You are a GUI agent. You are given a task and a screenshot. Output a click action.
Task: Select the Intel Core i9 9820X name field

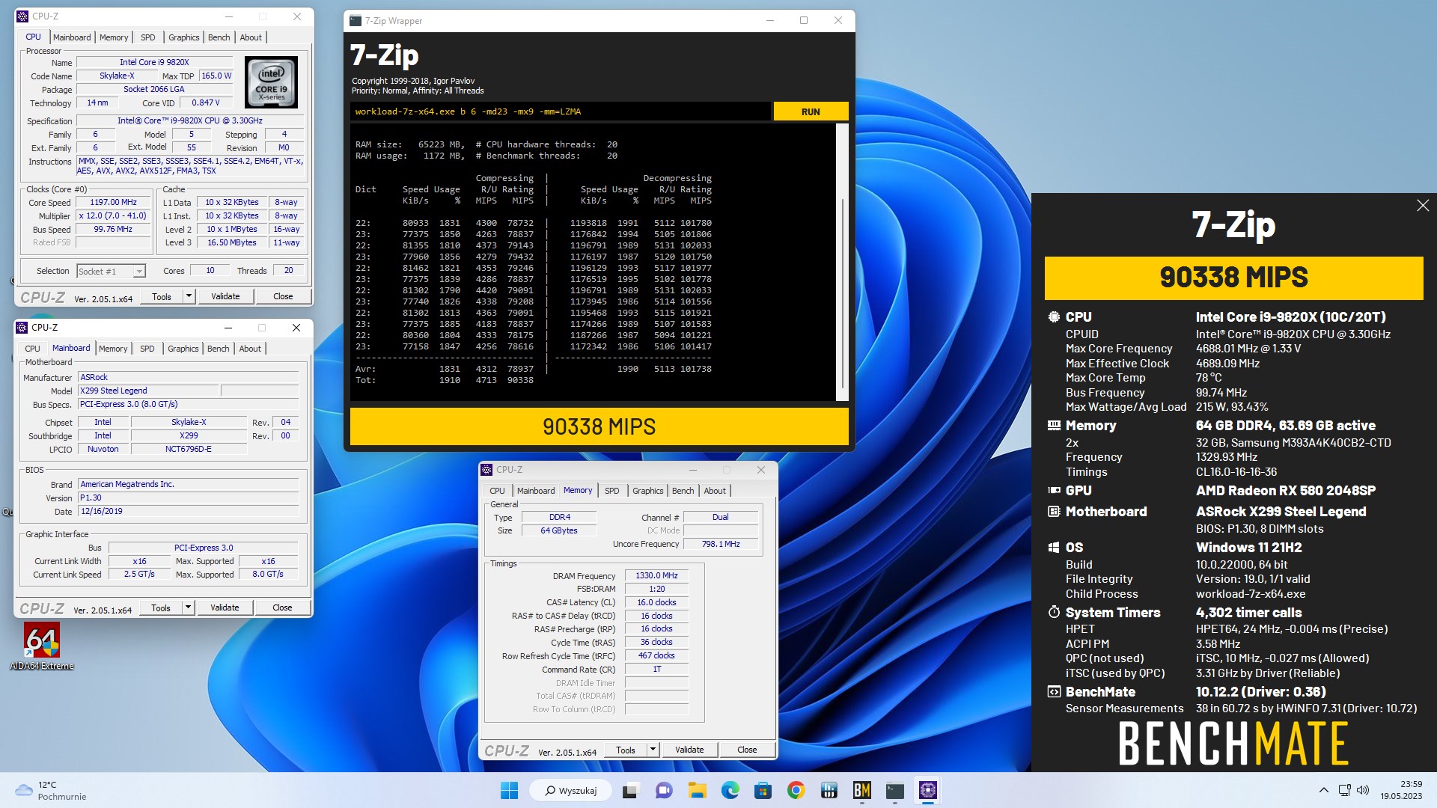pyautogui.click(x=154, y=62)
